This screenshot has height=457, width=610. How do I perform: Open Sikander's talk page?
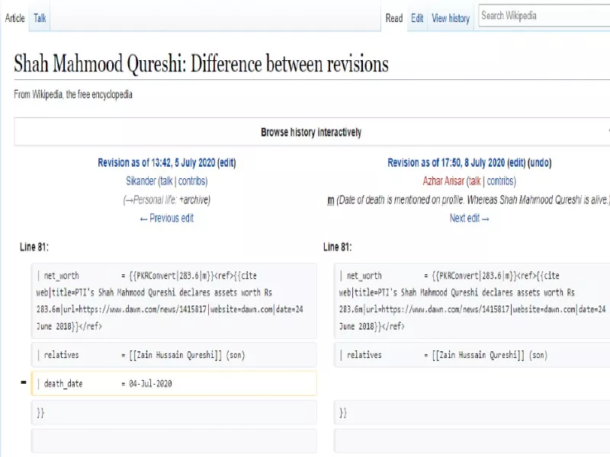[166, 181]
